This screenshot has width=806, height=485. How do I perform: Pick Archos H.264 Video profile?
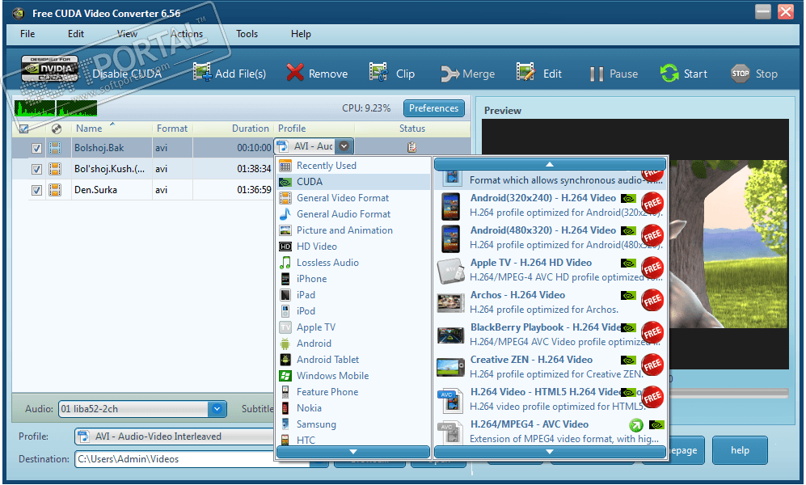click(550, 302)
